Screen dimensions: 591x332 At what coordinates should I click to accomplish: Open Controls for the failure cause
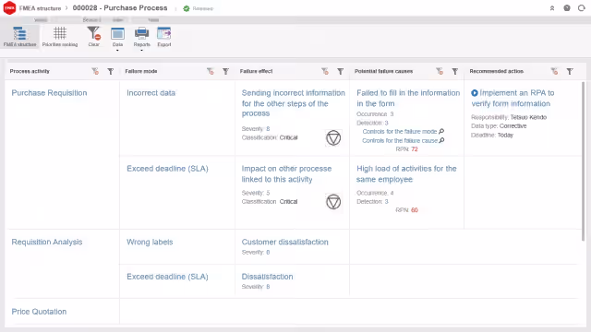[x=400, y=140]
